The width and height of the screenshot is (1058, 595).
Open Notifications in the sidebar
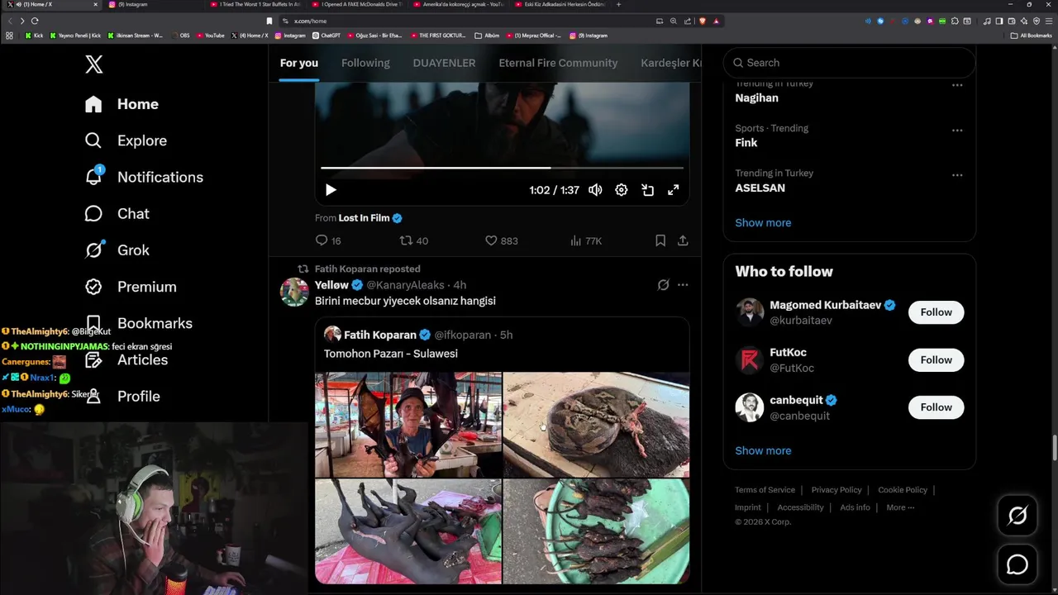coord(144,177)
